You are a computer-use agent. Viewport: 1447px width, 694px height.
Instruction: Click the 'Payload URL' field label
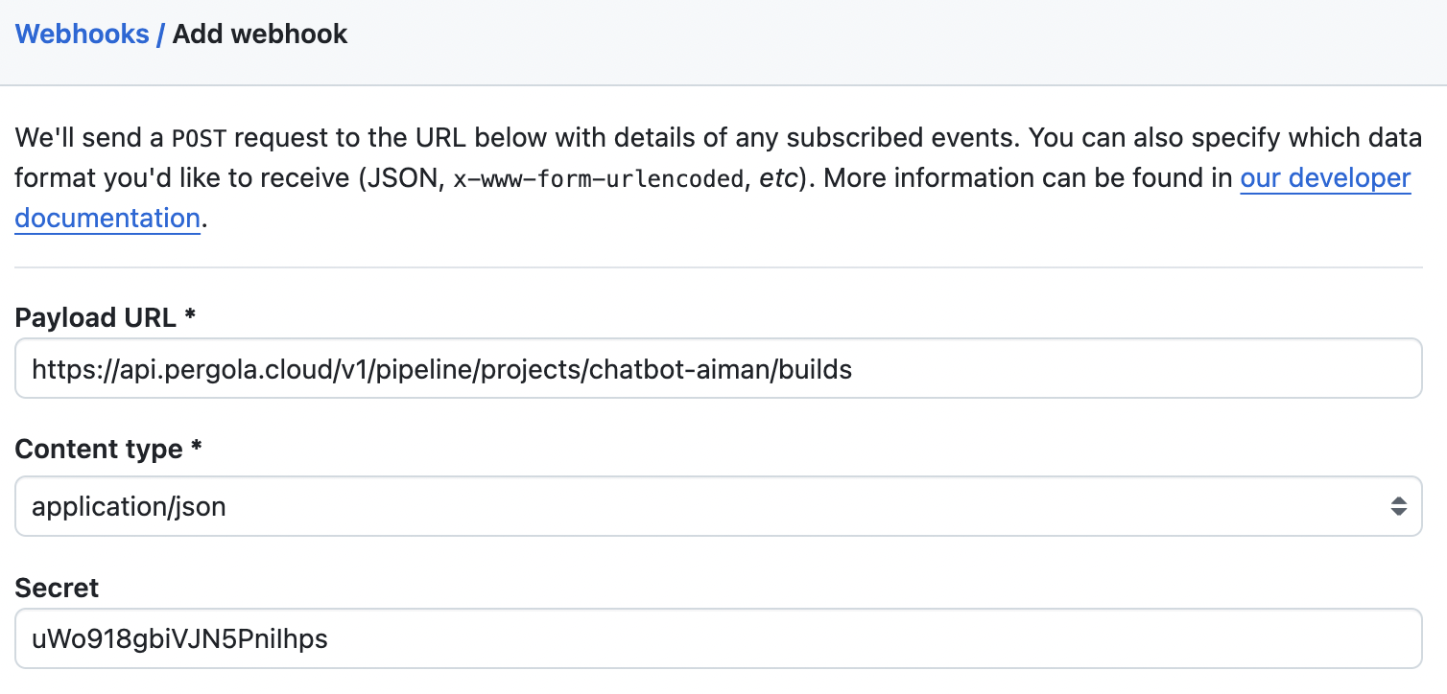pyautogui.click(x=96, y=318)
